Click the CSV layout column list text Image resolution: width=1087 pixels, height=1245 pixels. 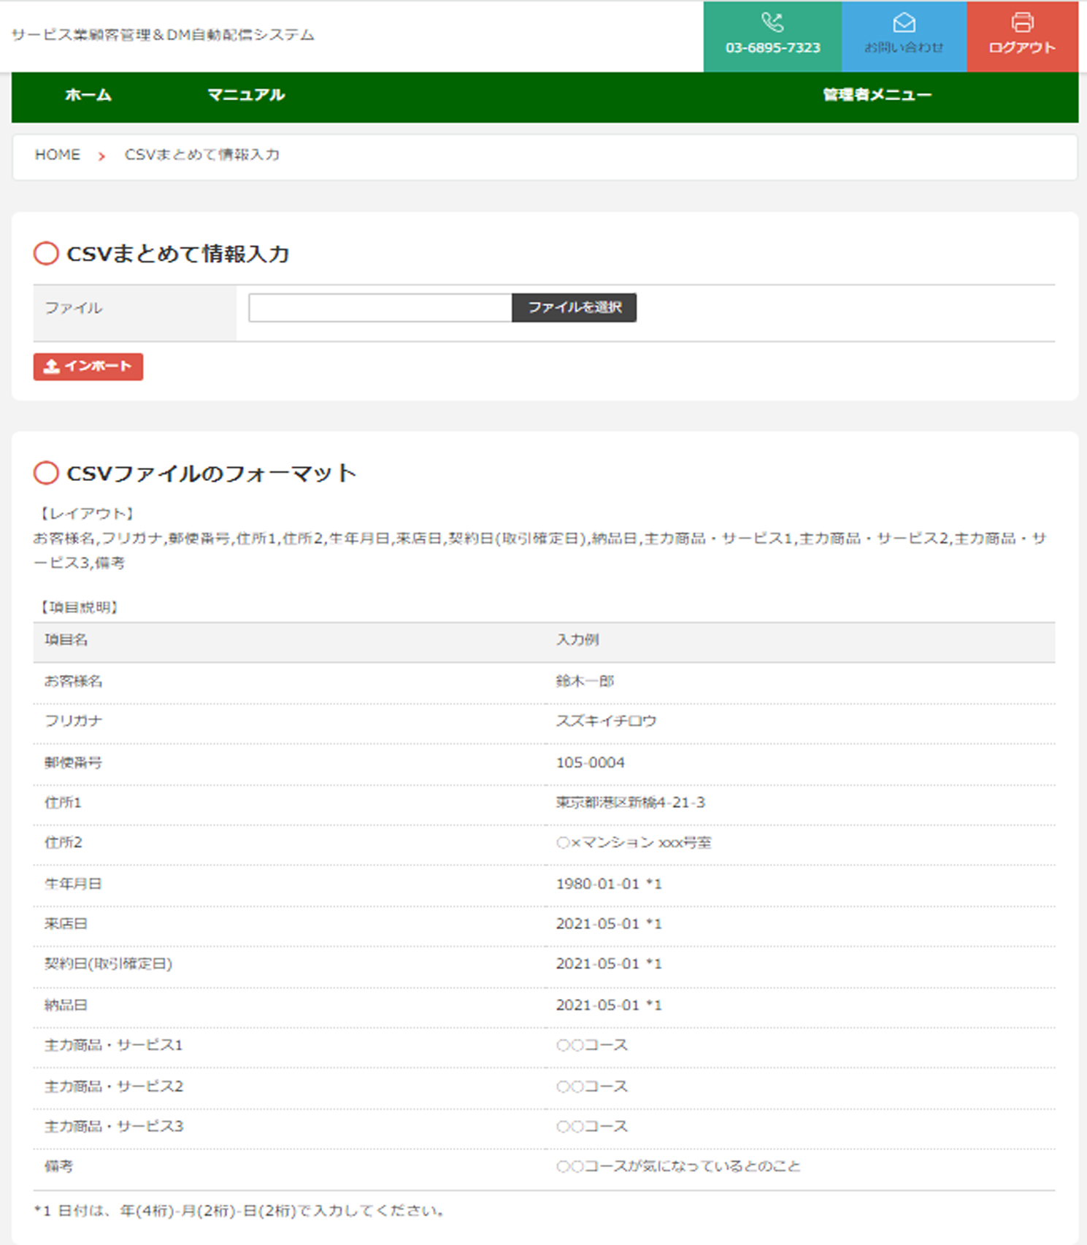point(540,551)
